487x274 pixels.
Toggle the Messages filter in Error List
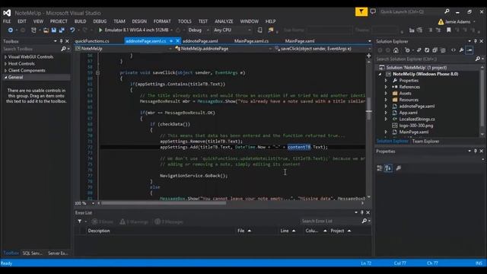pyautogui.click(x=169, y=221)
